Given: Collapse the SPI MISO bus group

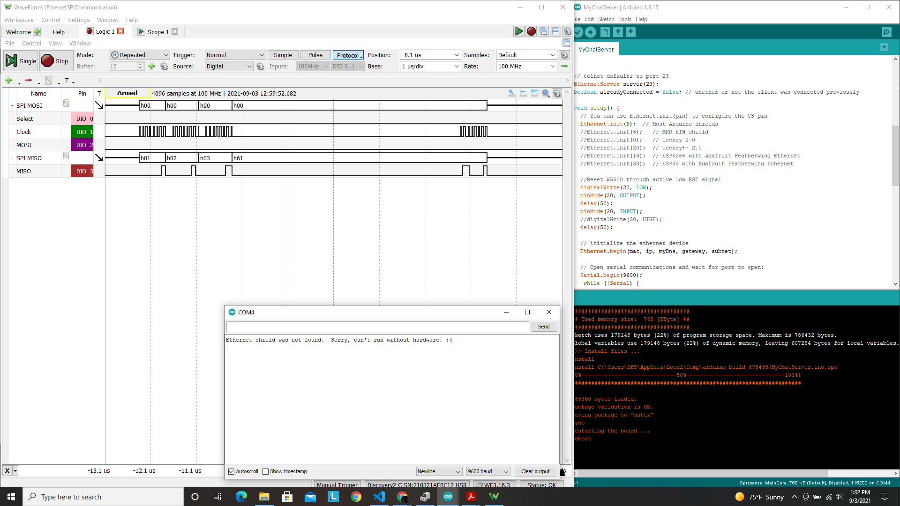Looking at the screenshot, I should point(12,158).
